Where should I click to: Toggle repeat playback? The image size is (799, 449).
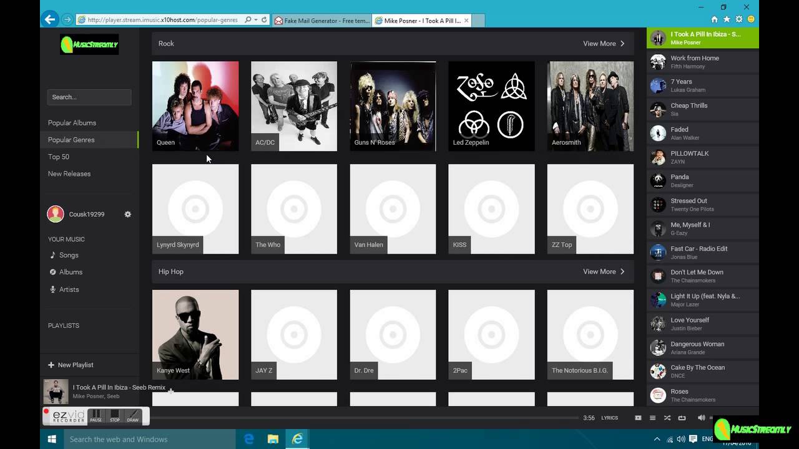coord(682,418)
